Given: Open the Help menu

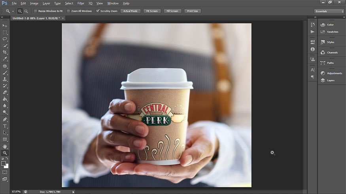Looking at the screenshot, I should [x=126, y=3].
